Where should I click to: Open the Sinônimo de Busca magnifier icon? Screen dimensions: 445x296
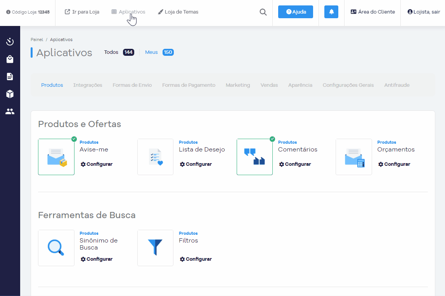[56, 248]
